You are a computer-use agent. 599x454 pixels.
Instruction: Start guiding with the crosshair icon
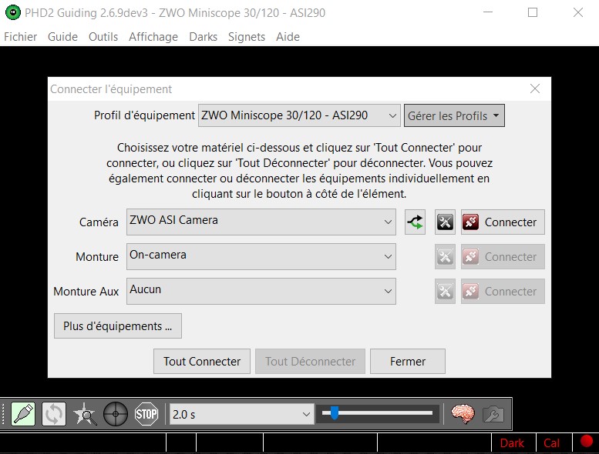pyautogui.click(x=116, y=414)
